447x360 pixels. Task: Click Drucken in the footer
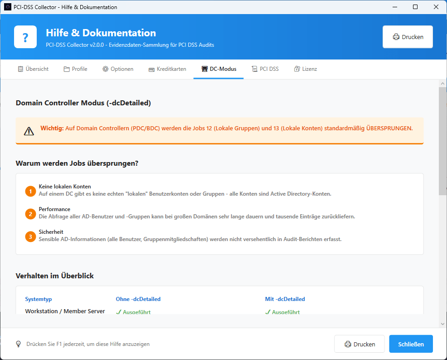[x=360, y=344]
